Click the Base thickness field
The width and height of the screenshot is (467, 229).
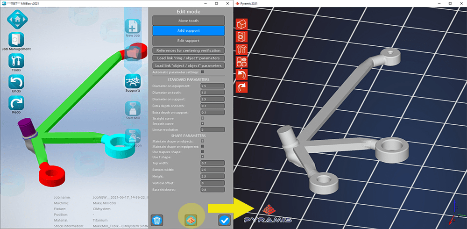212,190
